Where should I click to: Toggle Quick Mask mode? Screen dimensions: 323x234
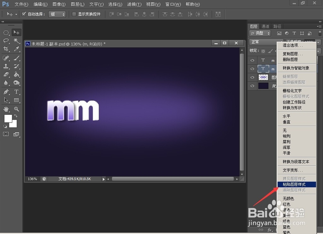point(6,134)
